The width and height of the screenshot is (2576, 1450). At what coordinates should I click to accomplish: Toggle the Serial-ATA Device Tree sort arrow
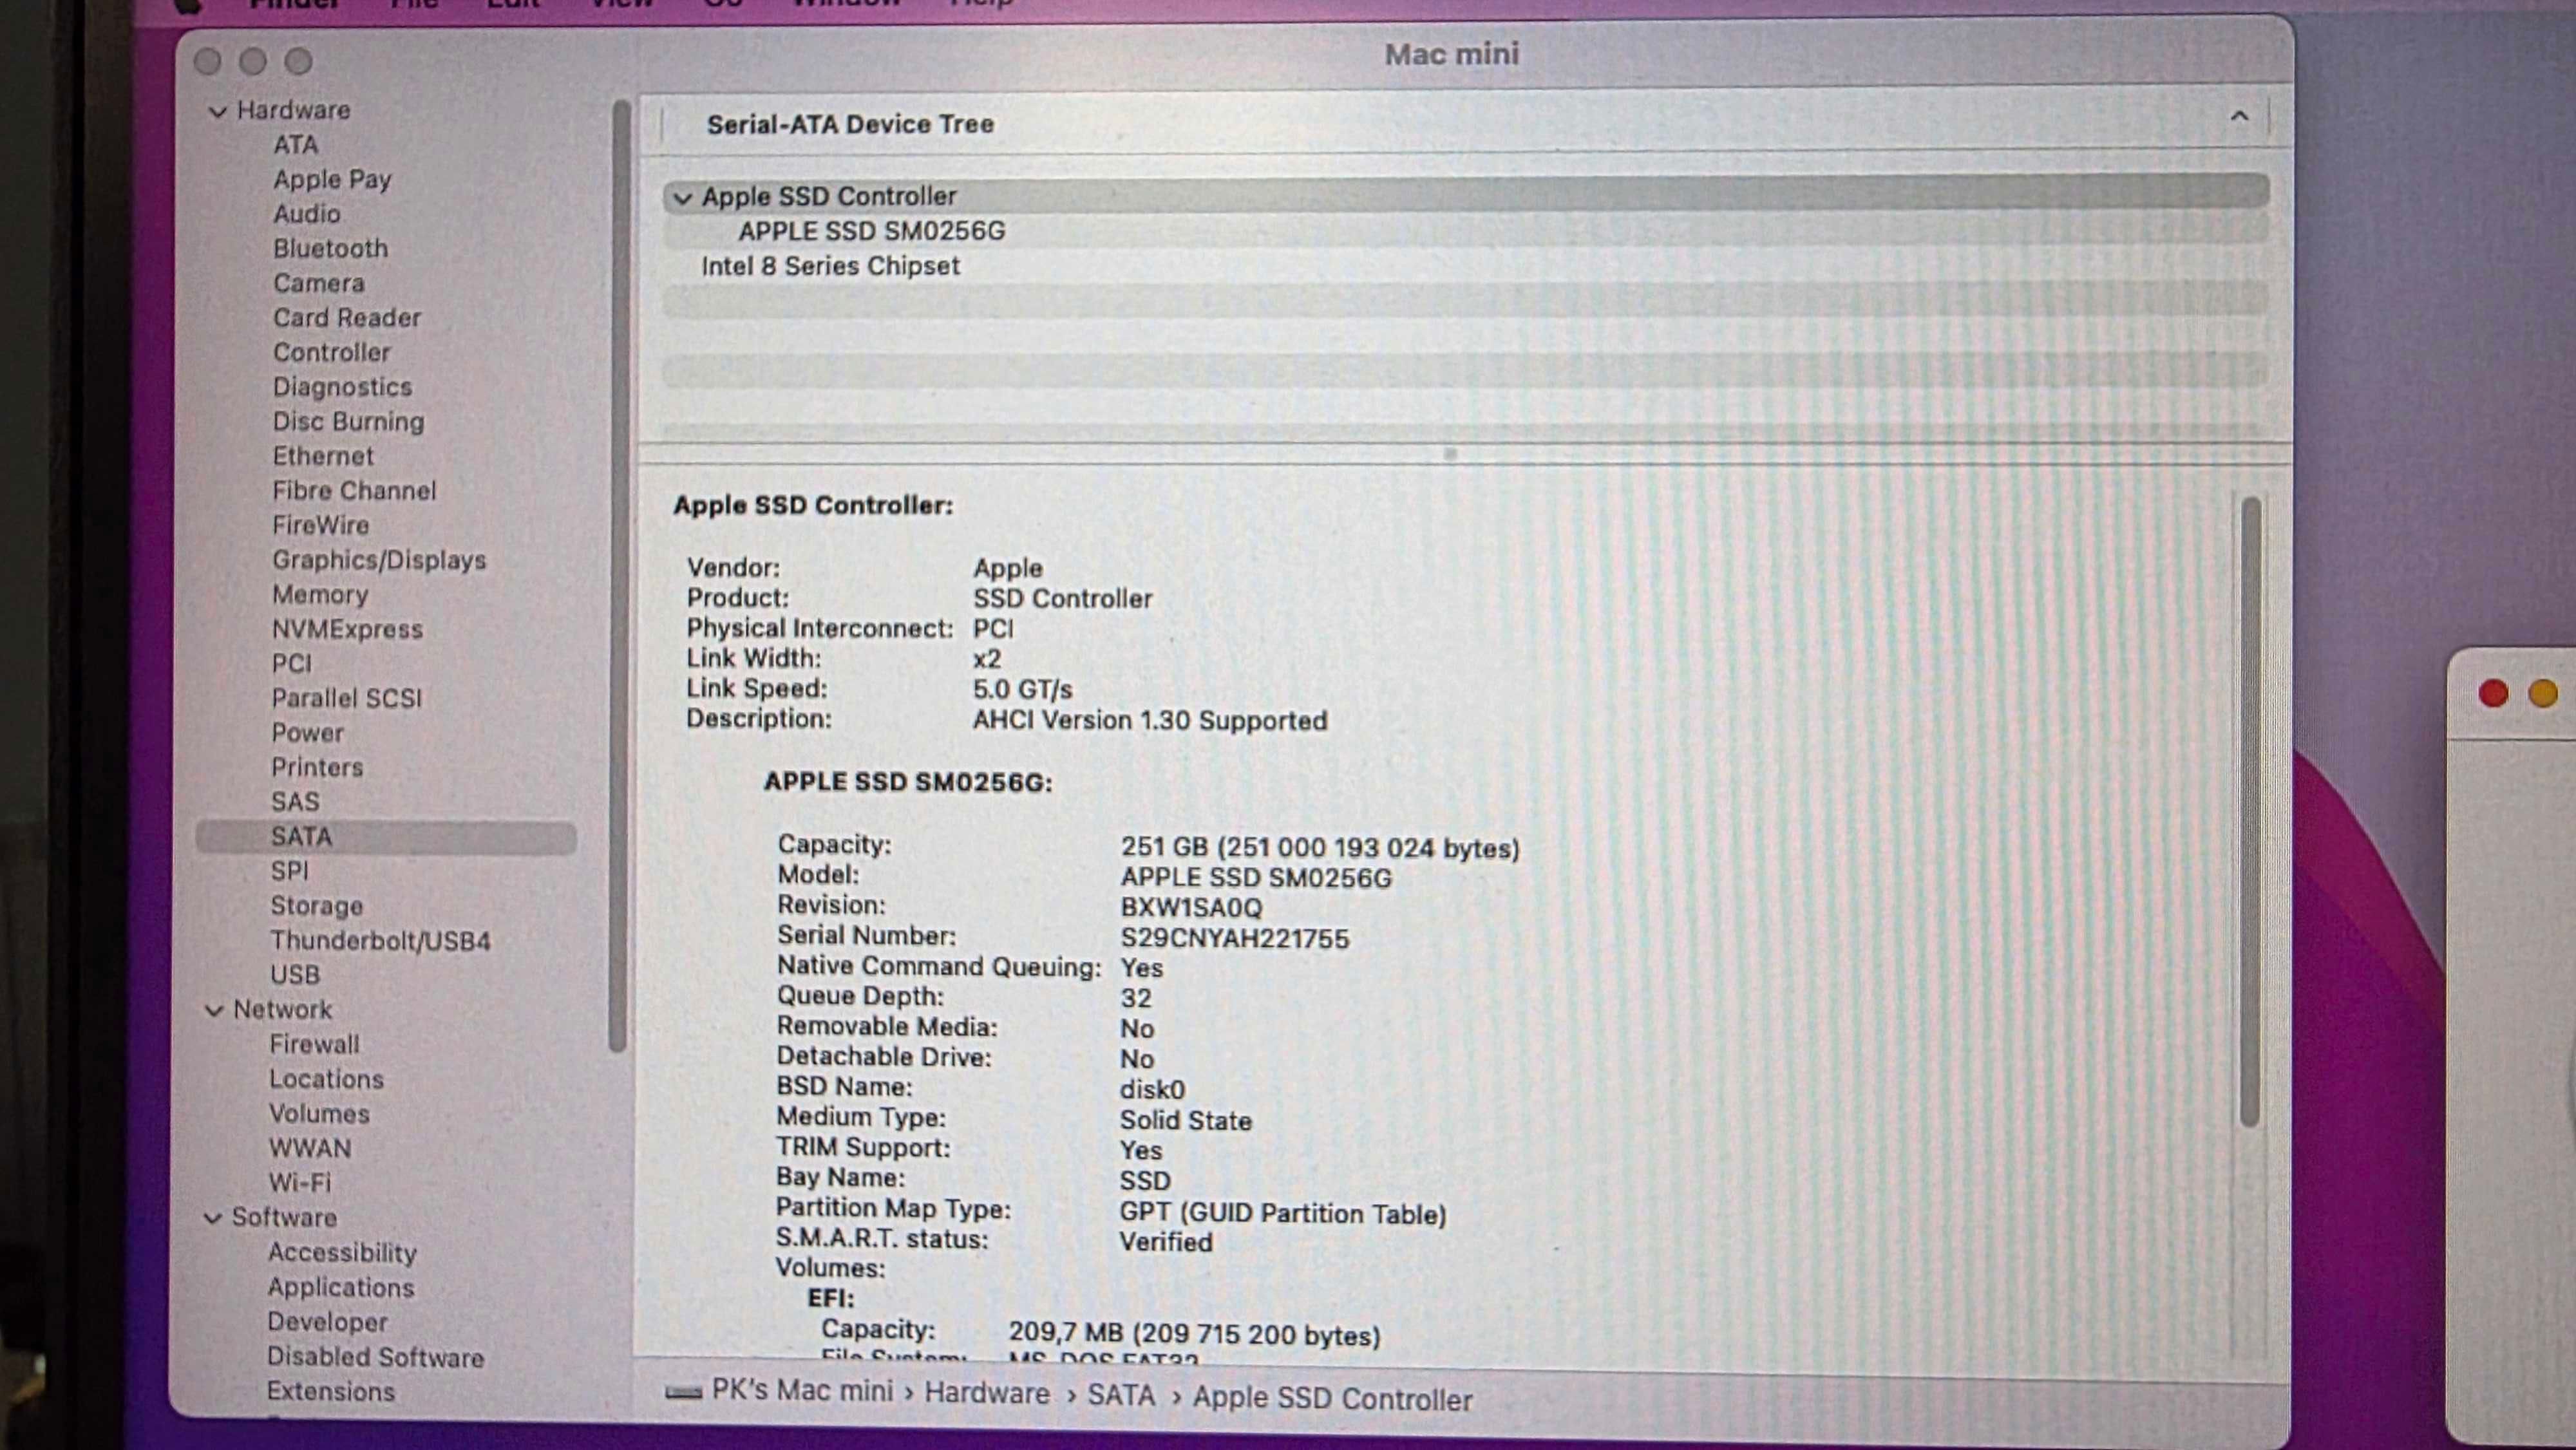[x=2239, y=117]
